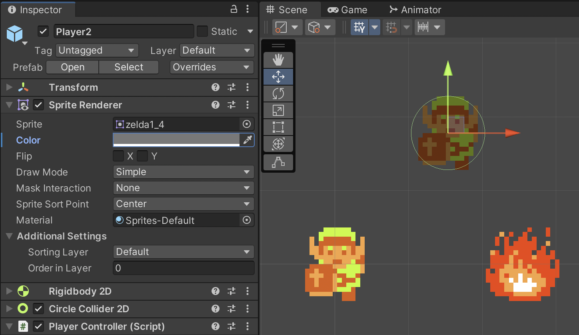Select the Rotate tool
579x335 pixels.
coord(278,94)
